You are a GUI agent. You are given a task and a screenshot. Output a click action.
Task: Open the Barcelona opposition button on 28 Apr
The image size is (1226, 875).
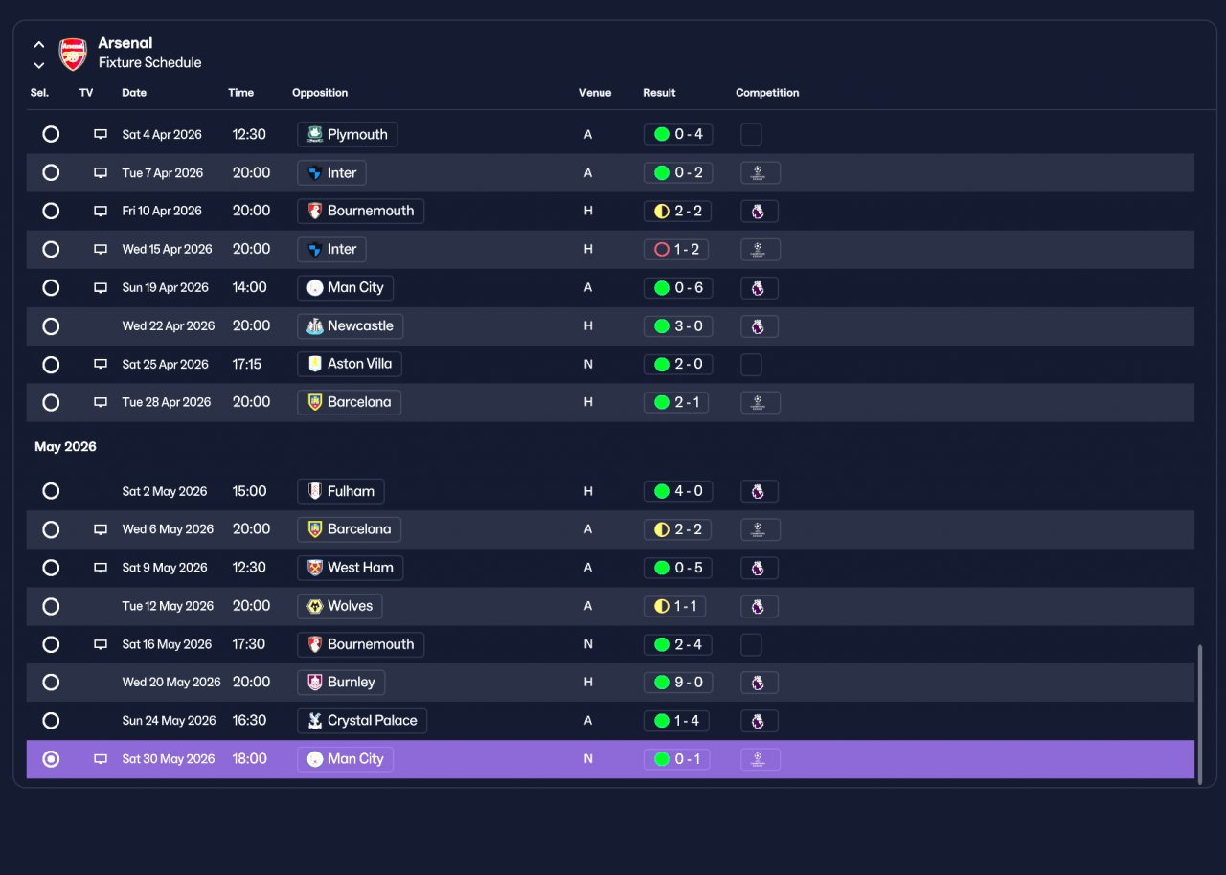pos(349,402)
